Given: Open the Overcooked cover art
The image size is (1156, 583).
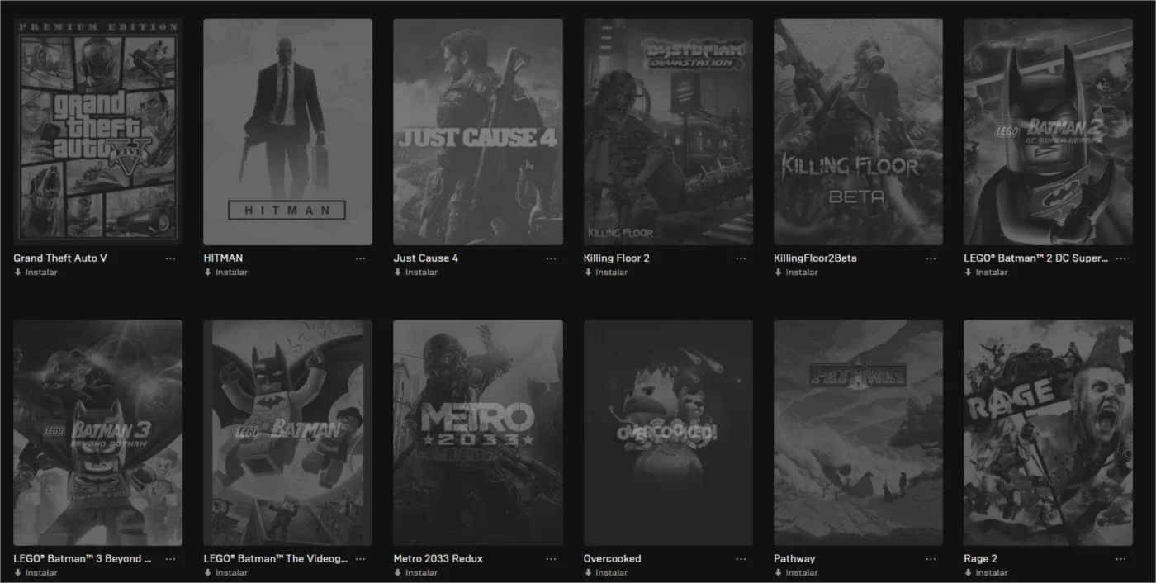Looking at the screenshot, I should coord(668,433).
